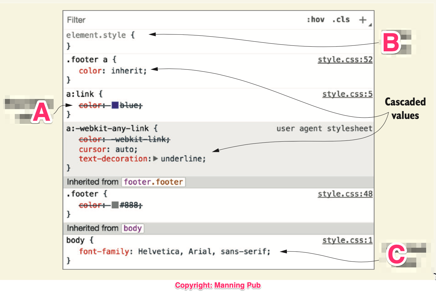The image size is (436, 292).
Task: Toggle the .cls class editor
Action: pyautogui.click(x=341, y=19)
